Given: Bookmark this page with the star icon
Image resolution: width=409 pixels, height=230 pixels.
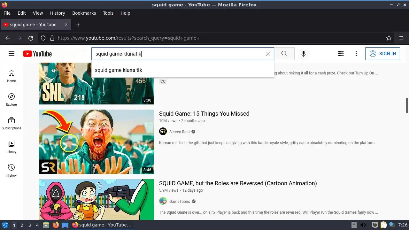Looking at the screenshot, I should pos(389,38).
